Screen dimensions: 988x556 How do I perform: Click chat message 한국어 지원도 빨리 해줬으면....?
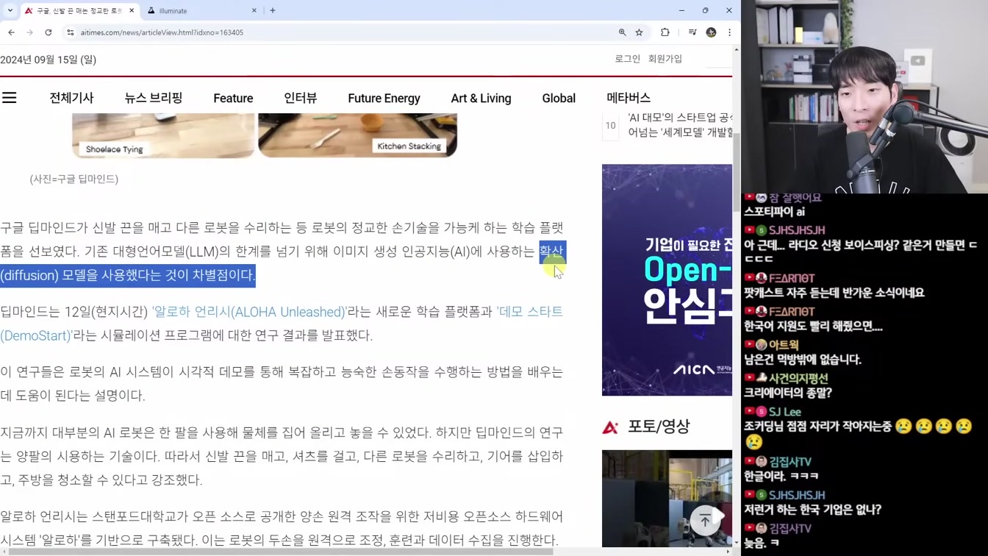click(814, 326)
